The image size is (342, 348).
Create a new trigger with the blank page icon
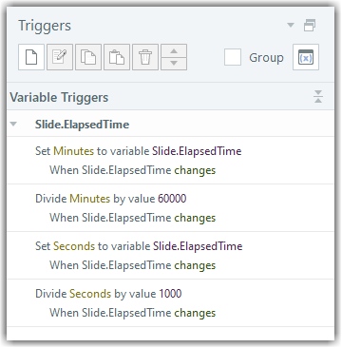click(31, 57)
